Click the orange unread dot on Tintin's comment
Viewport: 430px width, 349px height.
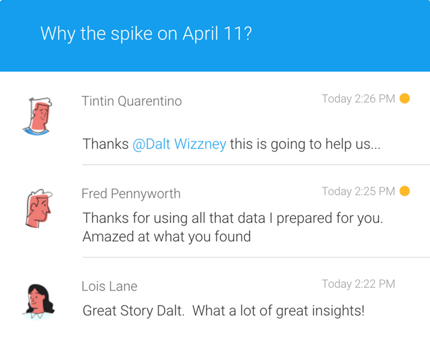click(405, 98)
